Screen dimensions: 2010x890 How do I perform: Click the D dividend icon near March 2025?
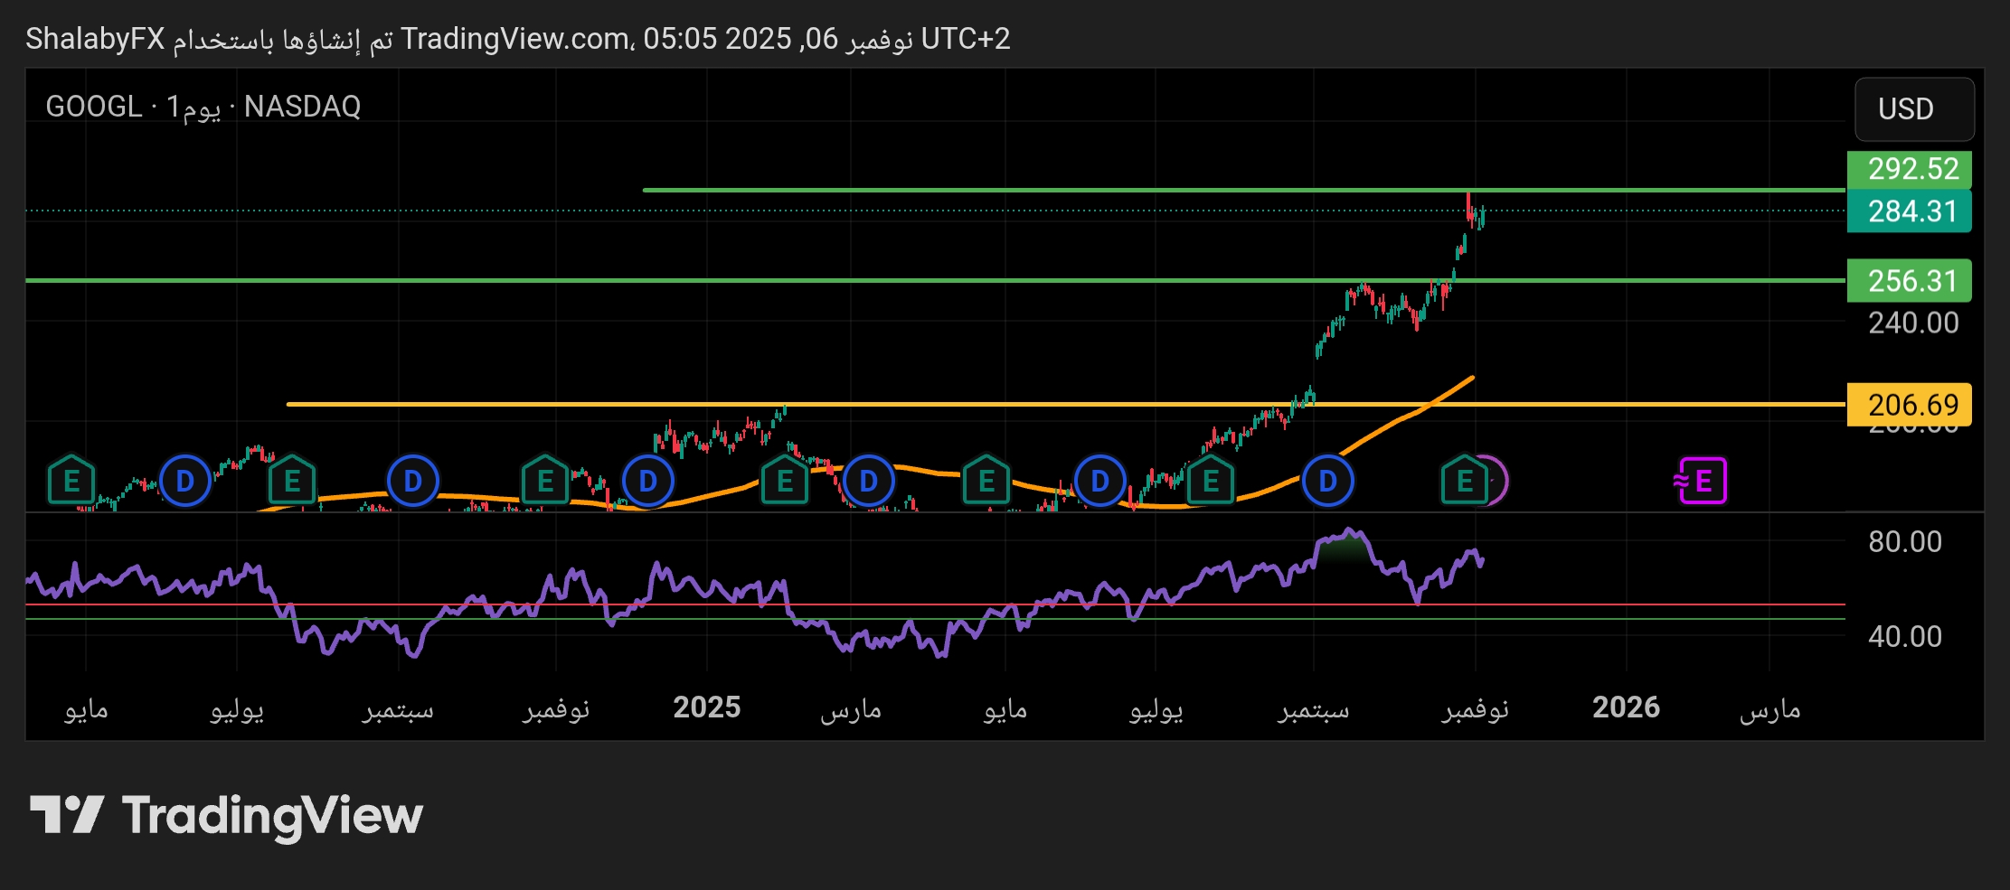pyautogui.click(x=868, y=482)
